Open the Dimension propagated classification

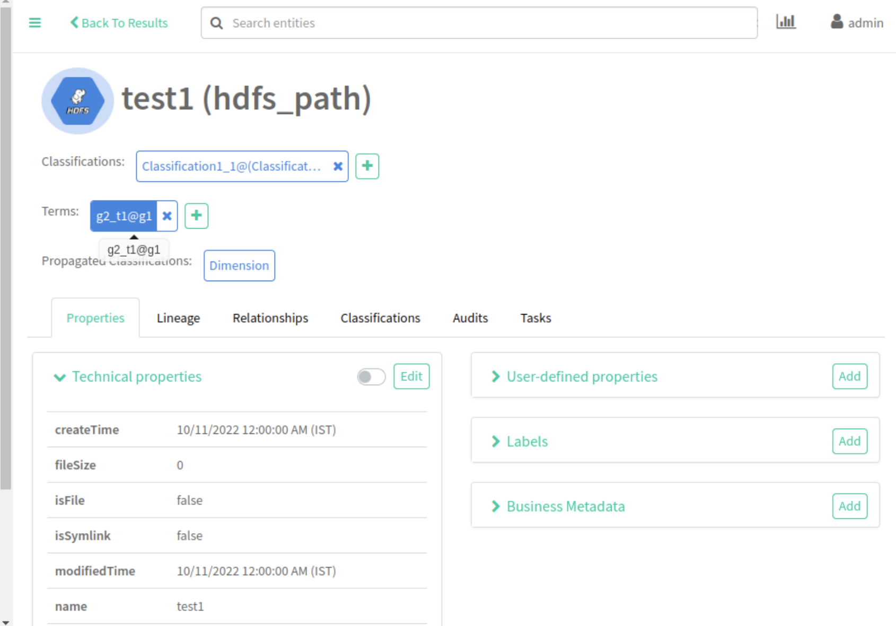[x=239, y=266]
